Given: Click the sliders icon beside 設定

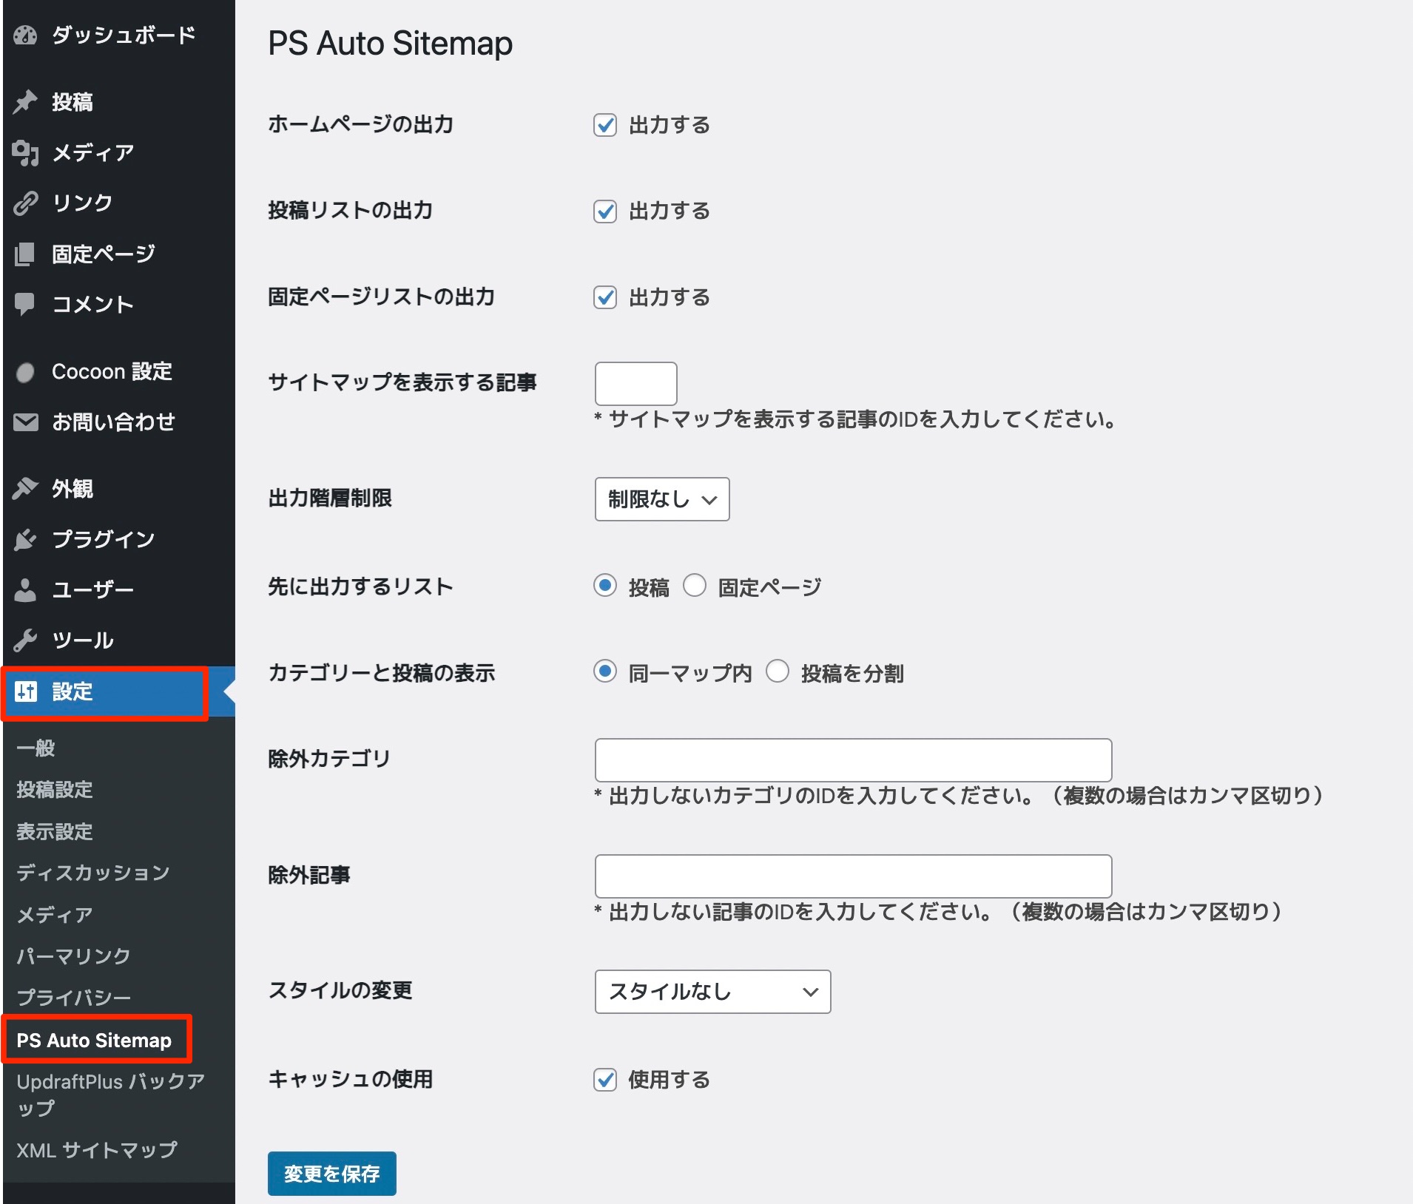Looking at the screenshot, I should 26,691.
